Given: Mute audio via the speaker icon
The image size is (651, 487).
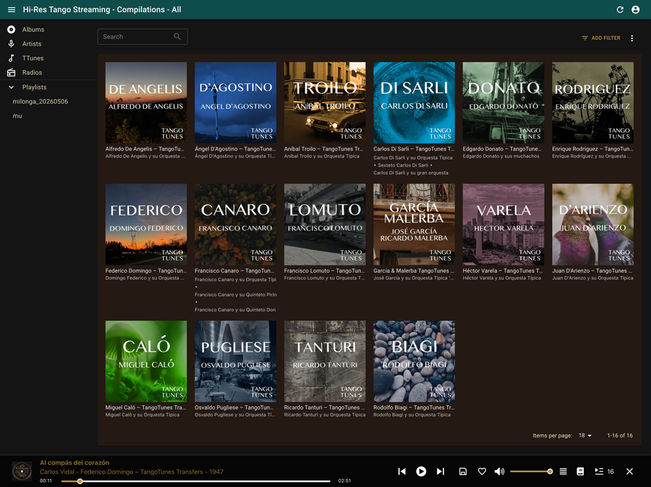Looking at the screenshot, I should [499, 471].
